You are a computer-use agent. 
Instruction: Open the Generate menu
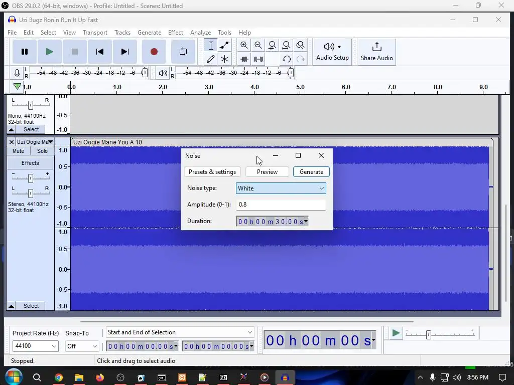coord(150,33)
